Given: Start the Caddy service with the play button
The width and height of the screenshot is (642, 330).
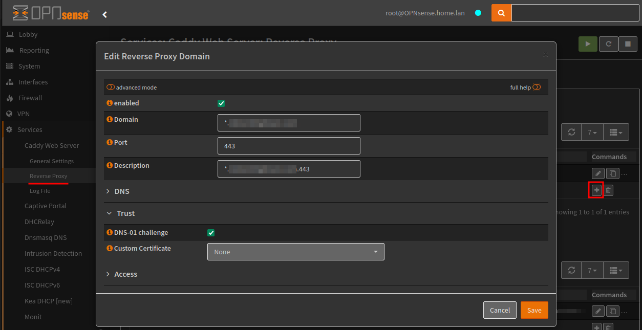Looking at the screenshot, I should tap(588, 44).
